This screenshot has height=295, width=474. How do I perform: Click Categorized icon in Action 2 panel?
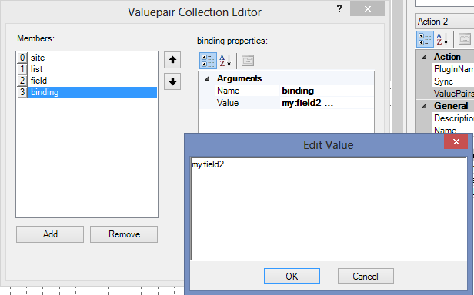425,39
